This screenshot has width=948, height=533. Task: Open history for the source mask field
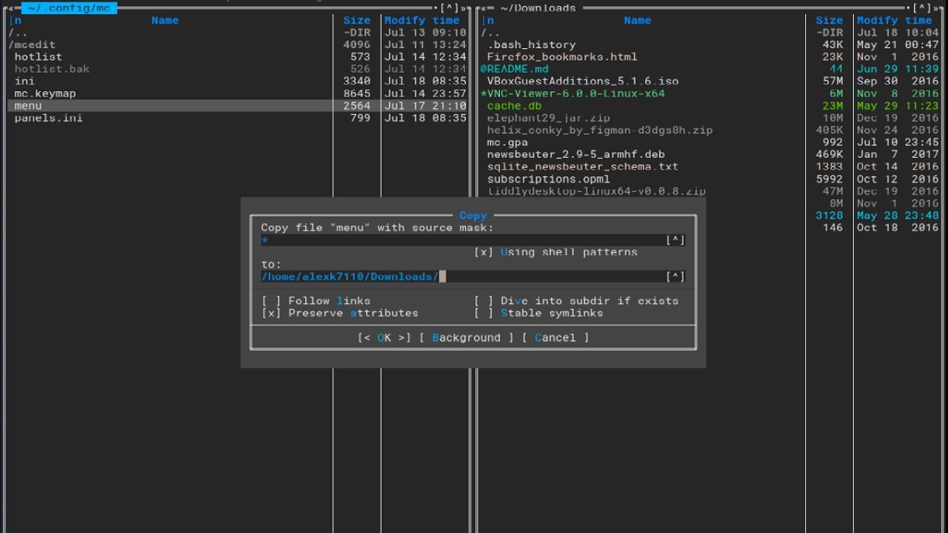674,239
